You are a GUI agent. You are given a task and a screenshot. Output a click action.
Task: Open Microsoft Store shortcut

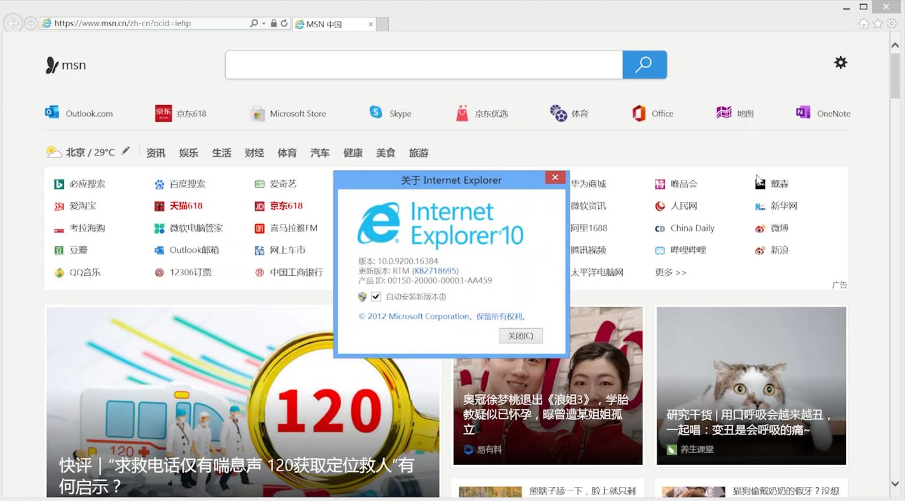[288, 113]
